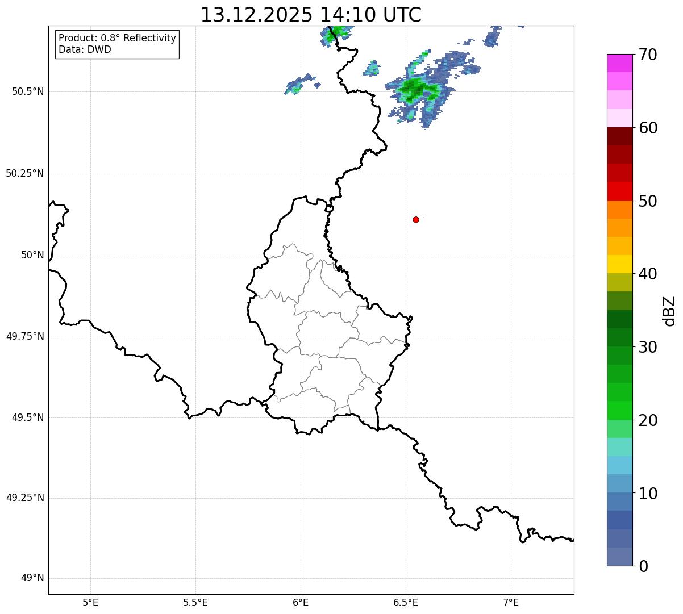Pick the yellow swatch just above 40
The height and width of the screenshot is (614, 683).
coord(620,264)
